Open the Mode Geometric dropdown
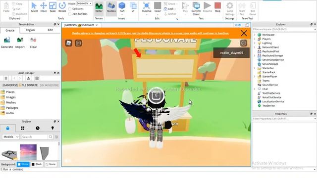This screenshot has height=178, width=317. coord(84,3)
